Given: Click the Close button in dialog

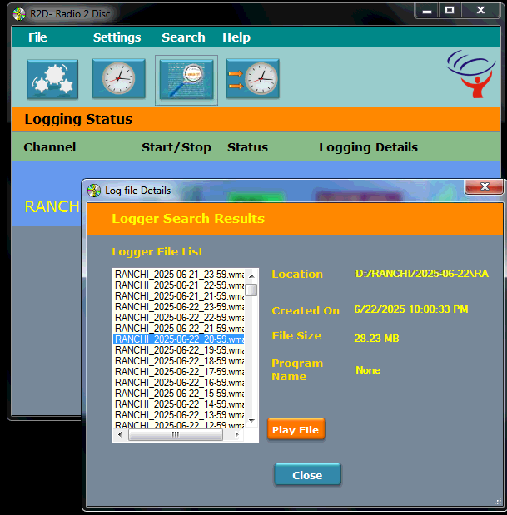Looking at the screenshot, I should [x=307, y=474].
